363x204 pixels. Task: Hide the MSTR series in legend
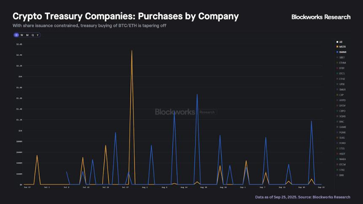click(x=342, y=47)
